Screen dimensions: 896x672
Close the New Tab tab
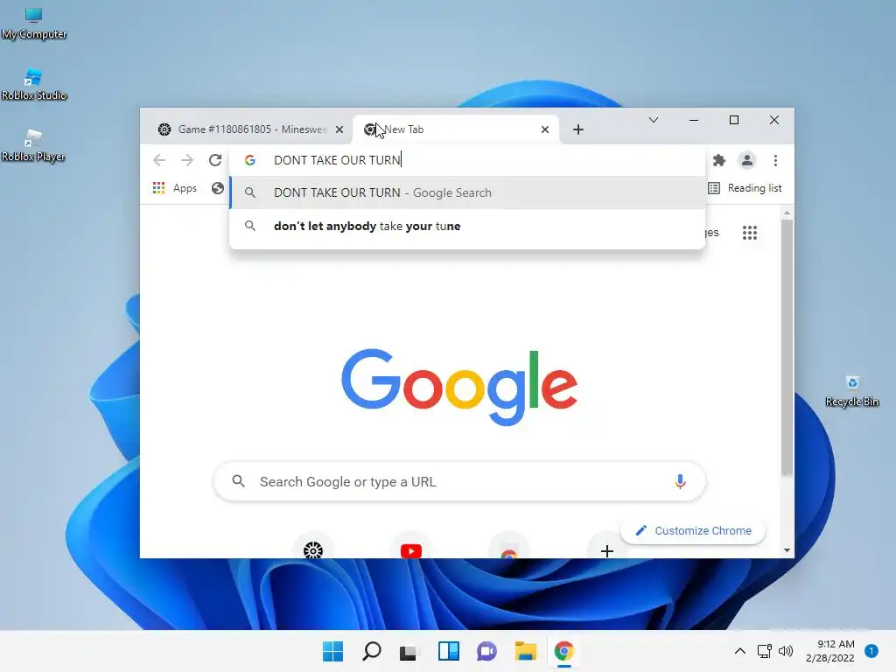point(545,129)
